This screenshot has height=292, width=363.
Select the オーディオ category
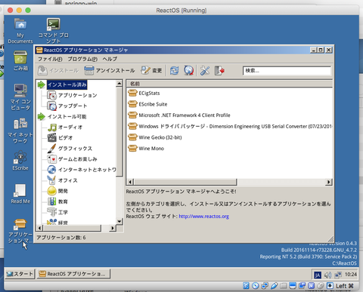[x=70, y=128]
